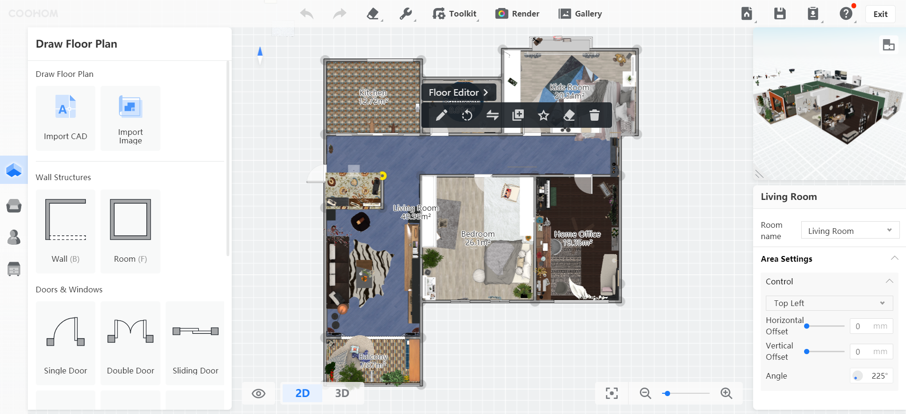Collapse the Area Settings section
This screenshot has height=414, width=906.
click(894, 258)
